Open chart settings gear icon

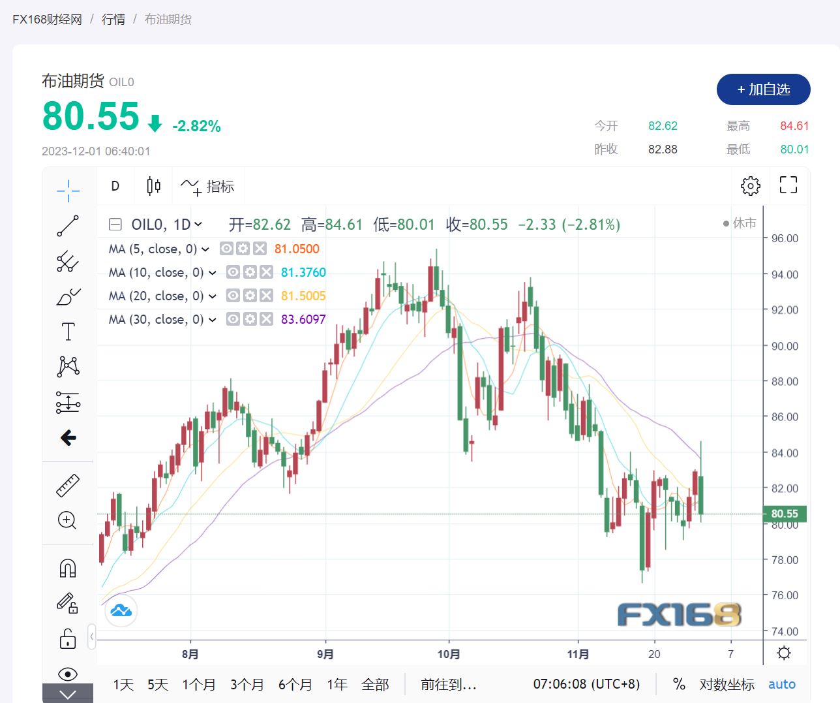[x=751, y=186]
